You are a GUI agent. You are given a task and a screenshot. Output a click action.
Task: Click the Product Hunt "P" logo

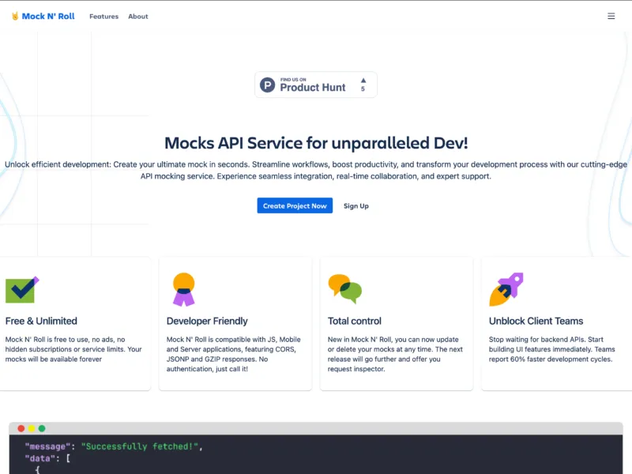[x=268, y=85]
